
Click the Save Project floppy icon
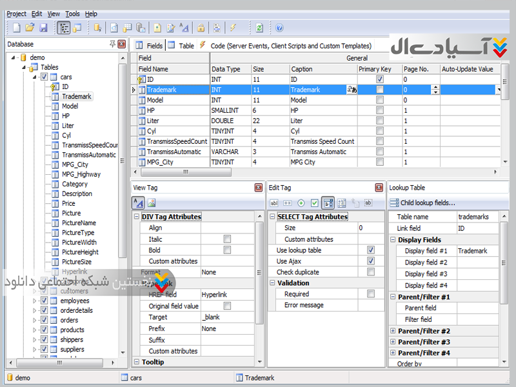(43, 28)
